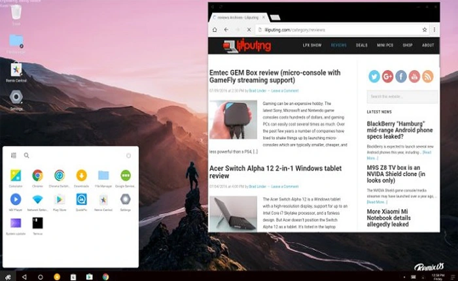Click the Acer Switch Alpha tablet thumbnail
458x281 pixels.
233,213
